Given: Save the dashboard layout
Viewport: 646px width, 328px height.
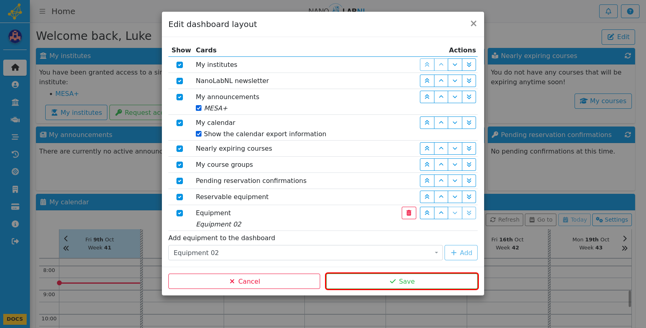Looking at the screenshot, I should click(x=402, y=281).
